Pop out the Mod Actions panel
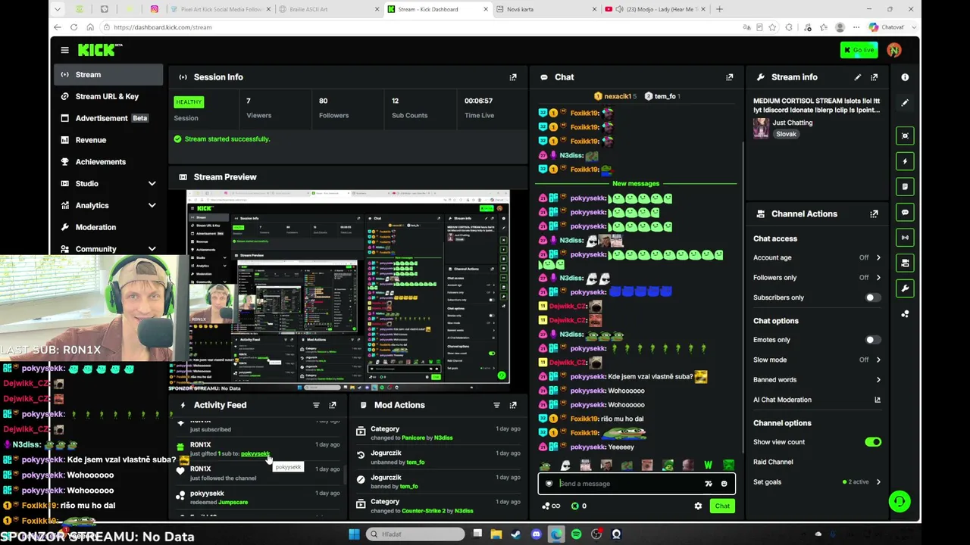 513,405
